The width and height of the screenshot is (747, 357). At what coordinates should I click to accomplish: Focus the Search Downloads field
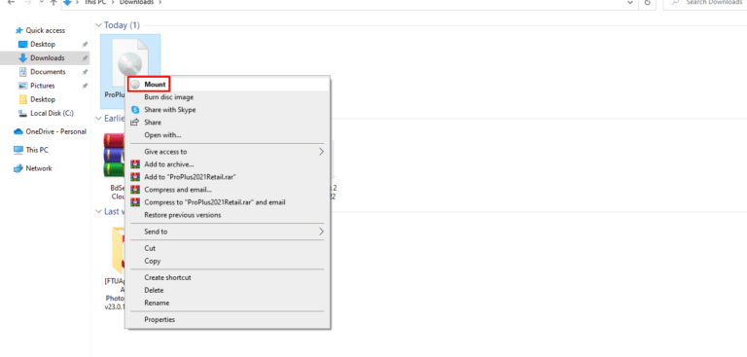[x=706, y=3]
